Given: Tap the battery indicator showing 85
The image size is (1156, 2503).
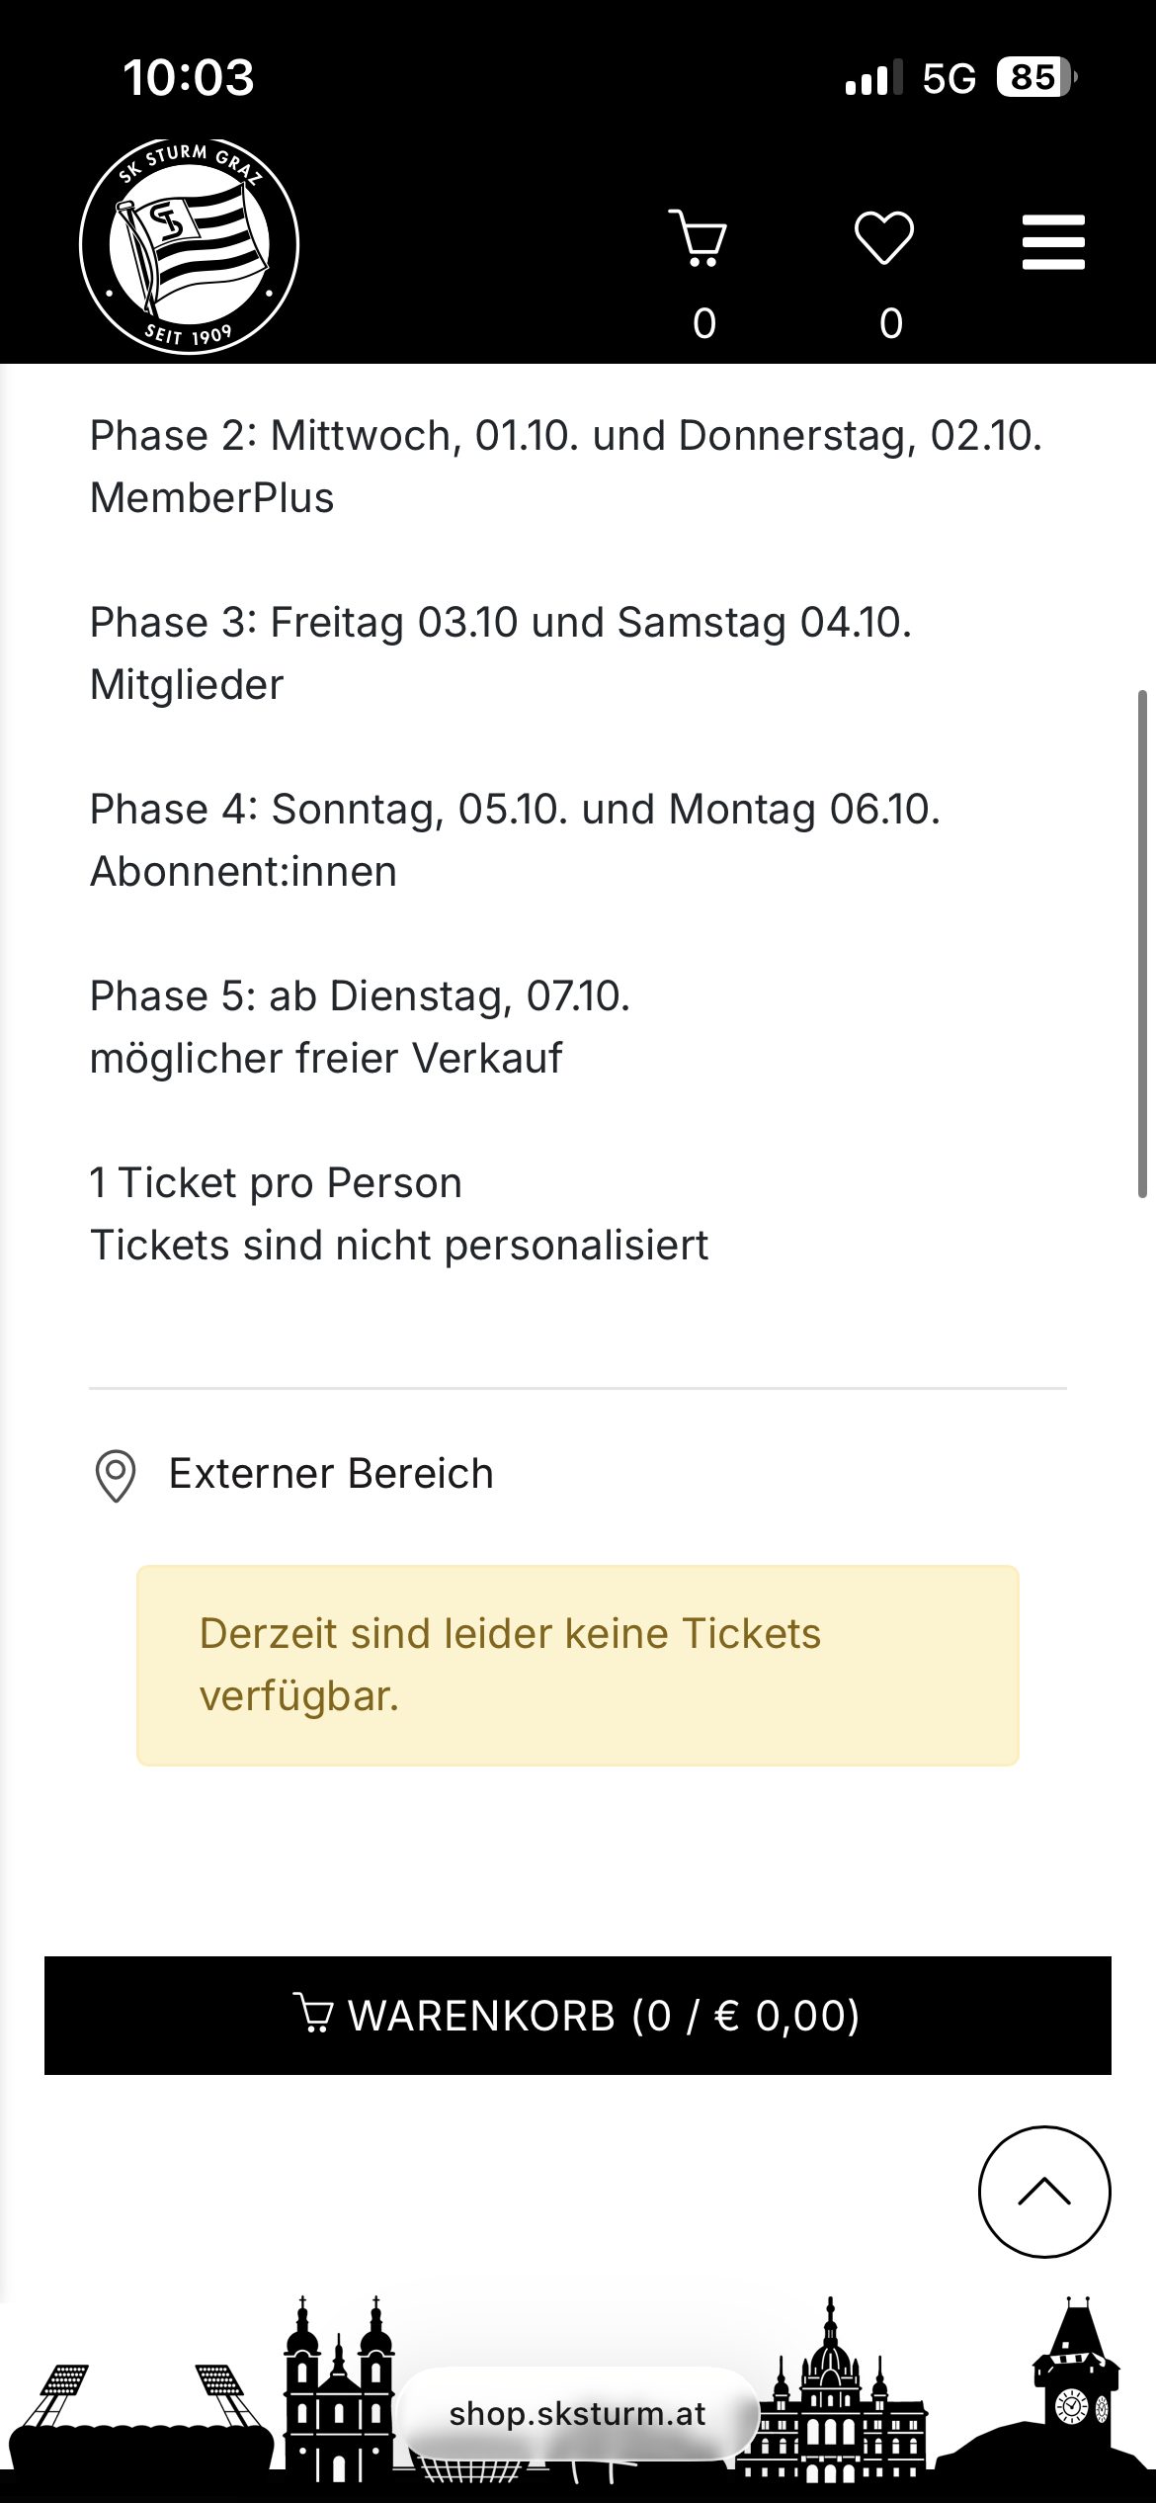Looking at the screenshot, I should coord(1034,77).
